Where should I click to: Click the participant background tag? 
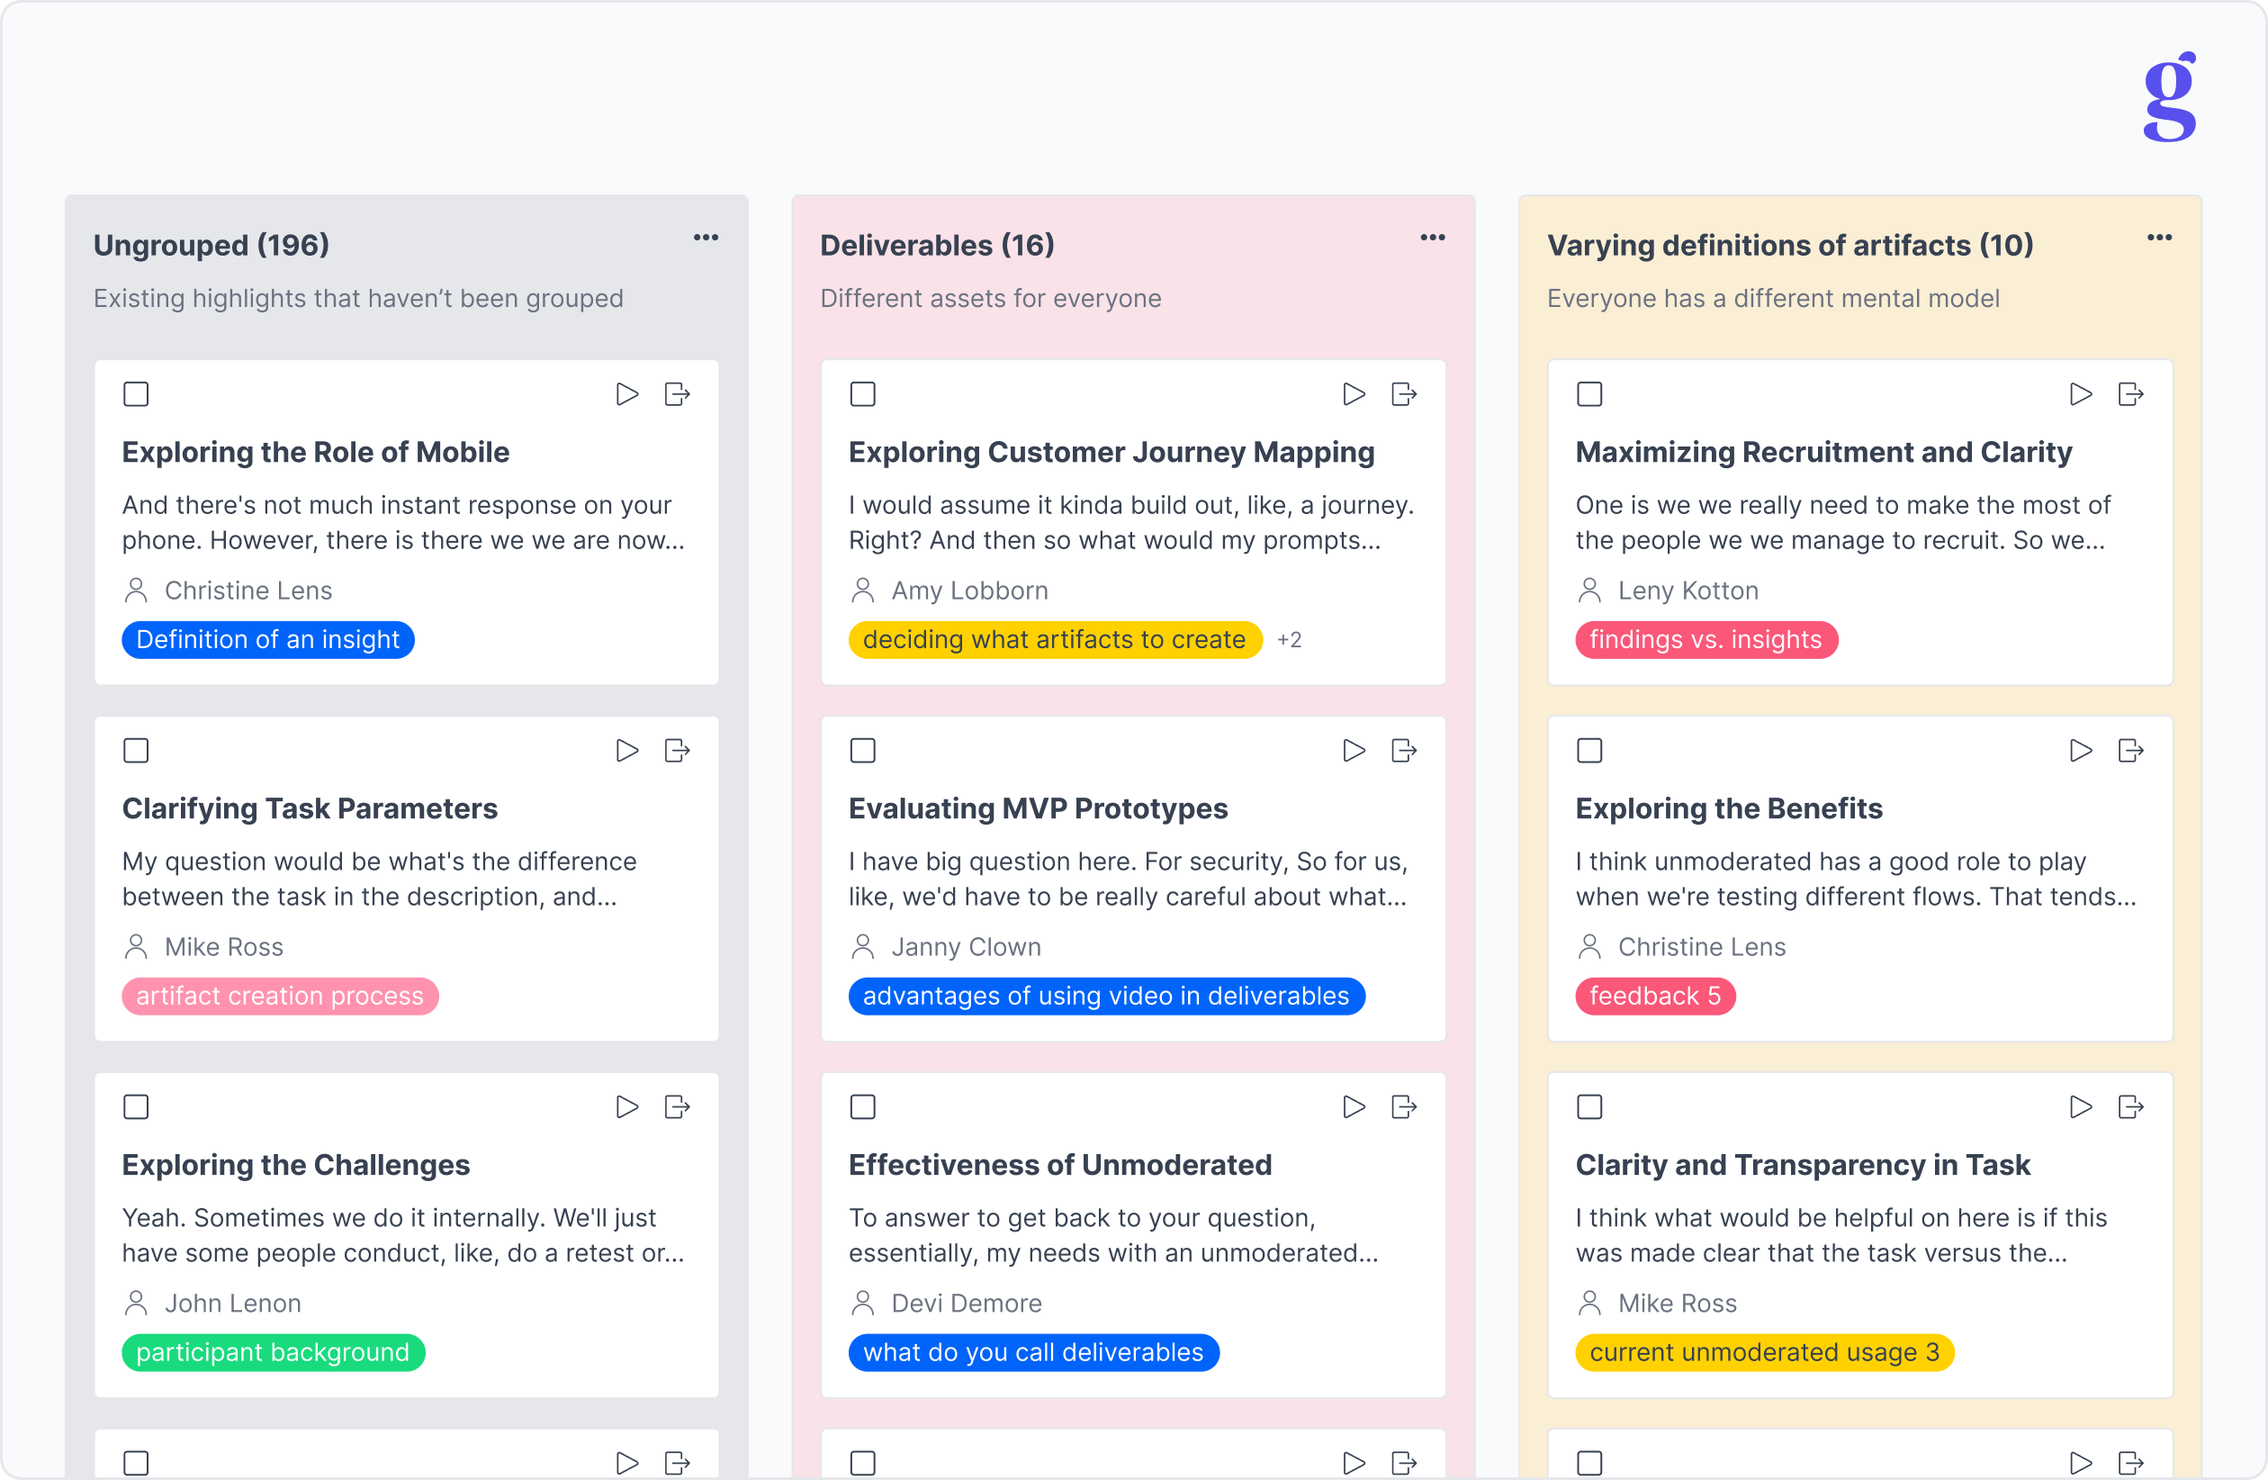pos(274,1353)
